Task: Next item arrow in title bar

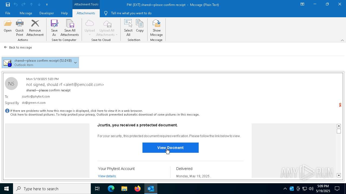Action: click(x=39, y=4)
